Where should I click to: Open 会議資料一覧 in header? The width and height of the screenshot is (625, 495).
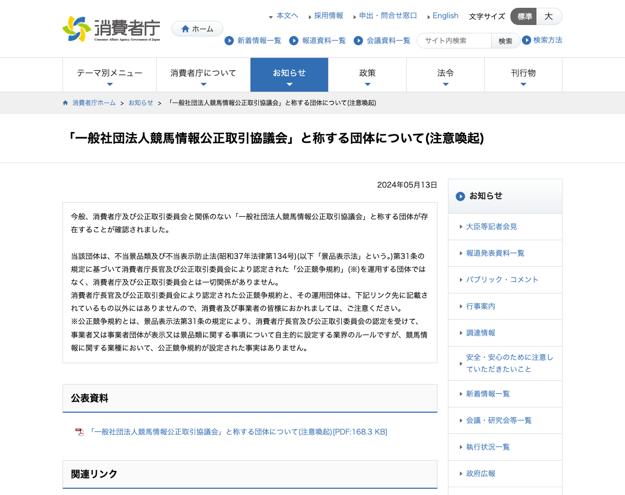click(389, 41)
